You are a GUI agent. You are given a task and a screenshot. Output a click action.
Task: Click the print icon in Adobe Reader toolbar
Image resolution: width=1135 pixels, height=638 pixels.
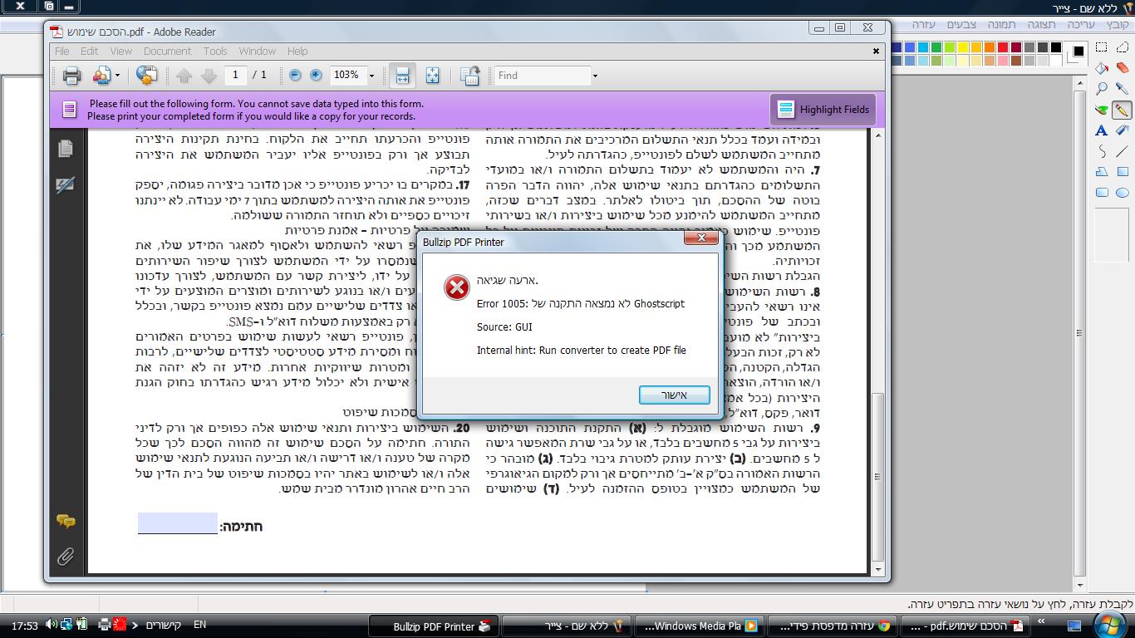[x=71, y=76]
